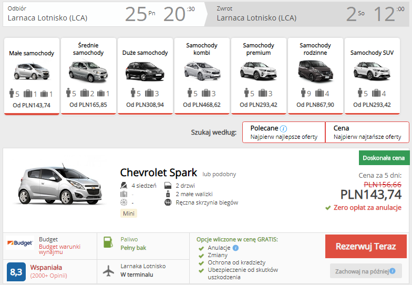Click the airplane icon by Larnaka Lotnisko

tap(108, 271)
